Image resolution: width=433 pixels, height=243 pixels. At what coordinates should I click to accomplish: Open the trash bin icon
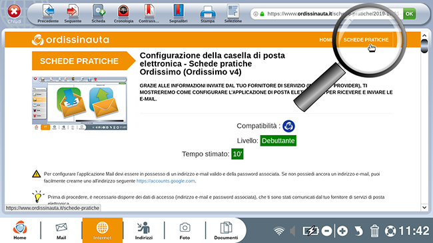coord(374,230)
